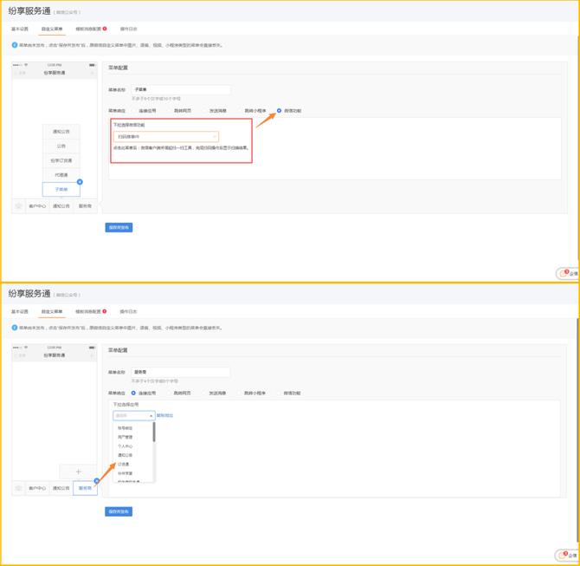Screen dimensions: 580x566
Task: Select the 连接应用 radio for the 服务商 menu
Action: [x=133, y=393]
